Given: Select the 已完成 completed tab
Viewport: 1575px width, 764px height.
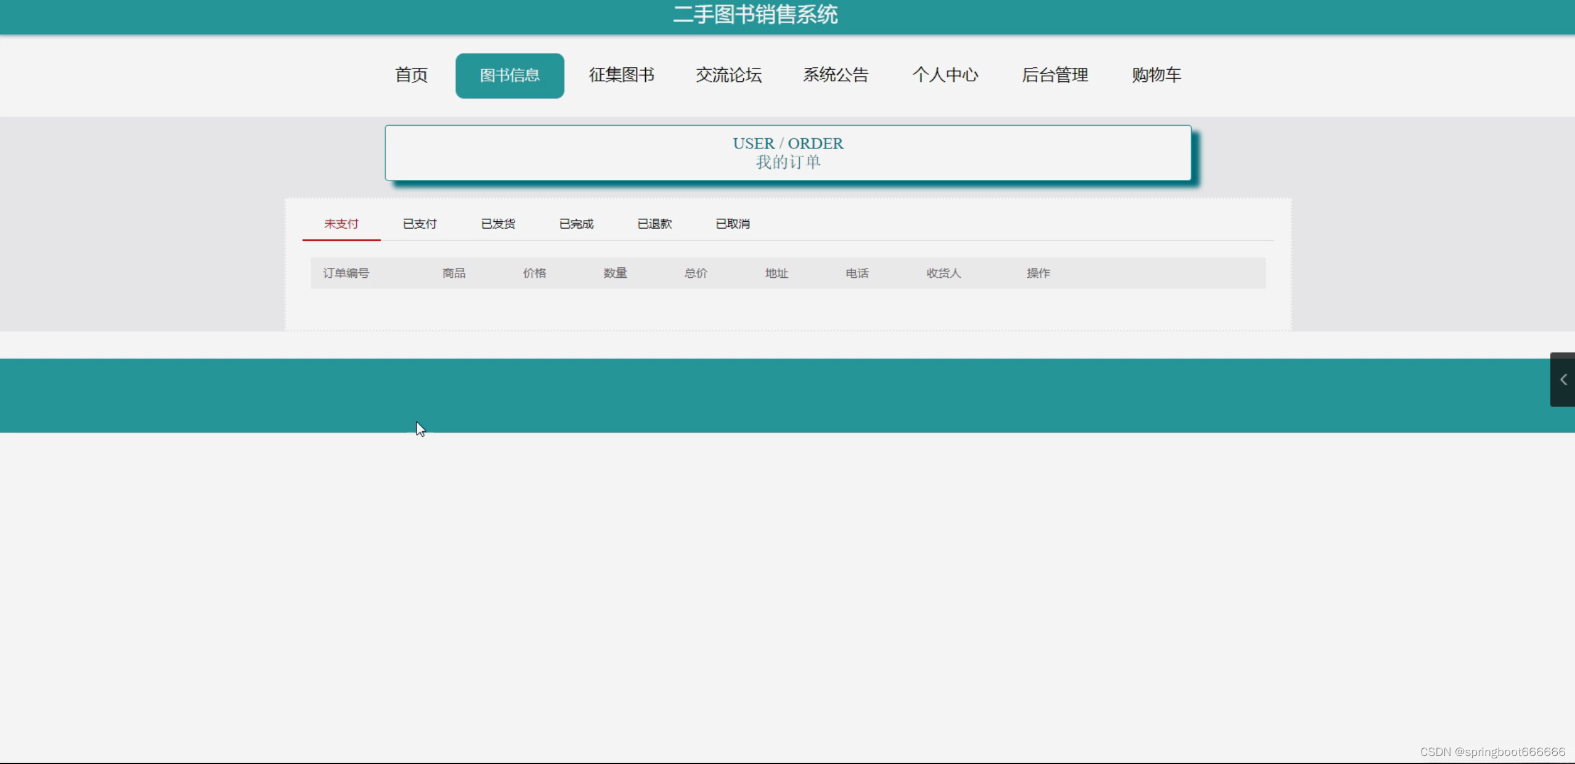Looking at the screenshot, I should tap(576, 224).
